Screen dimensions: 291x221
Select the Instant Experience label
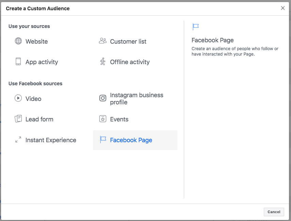(x=51, y=140)
